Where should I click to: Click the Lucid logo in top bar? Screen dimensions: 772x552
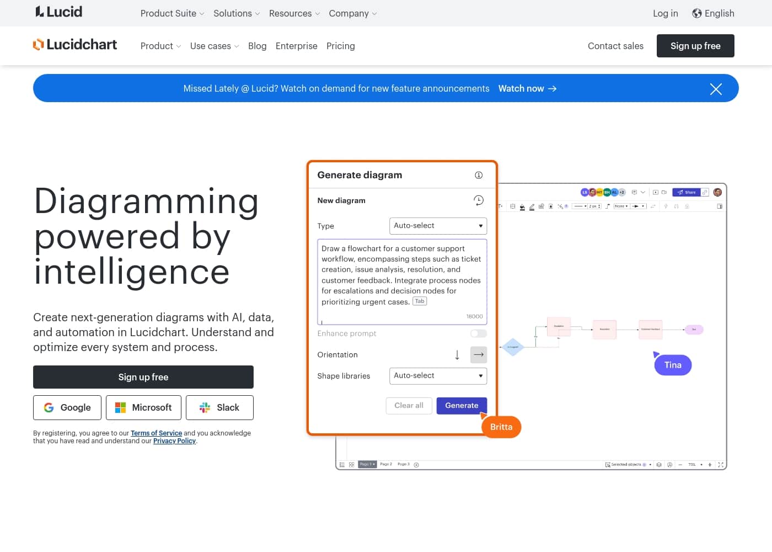pos(58,12)
